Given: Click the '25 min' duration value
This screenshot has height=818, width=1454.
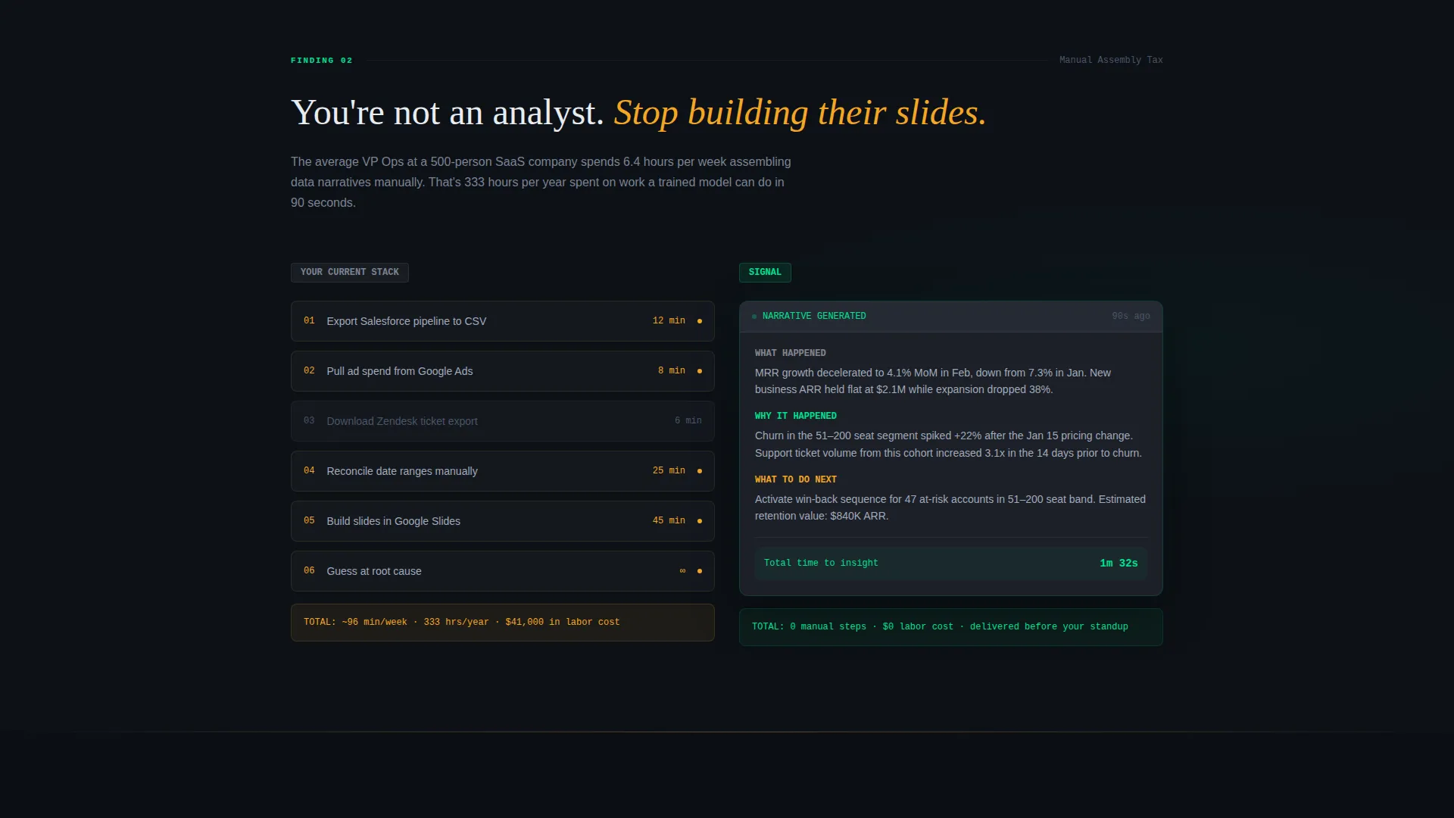Looking at the screenshot, I should pyautogui.click(x=669, y=471).
